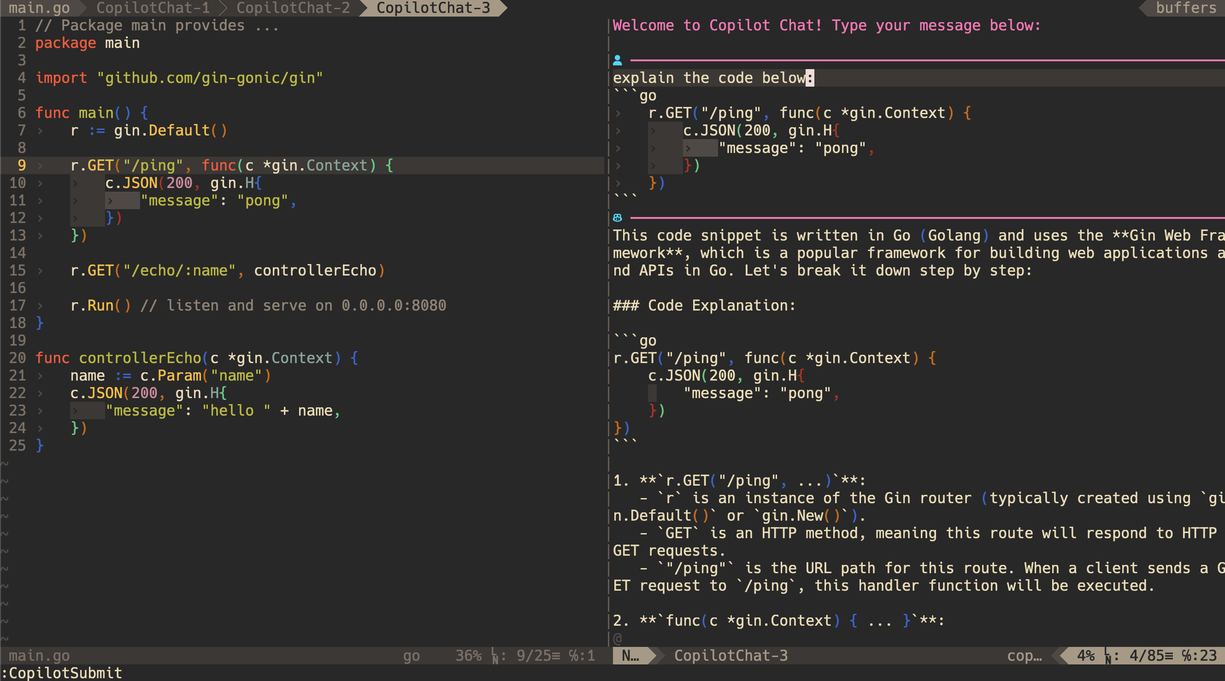Switch to the CopilotChat-1 tab

pyautogui.click(x=153, y=8)
